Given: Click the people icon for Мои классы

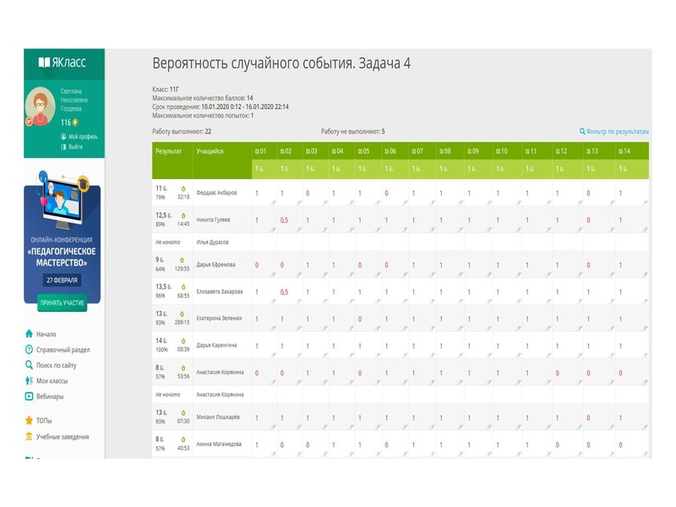Looking at the screenshot, I should point(30,381).
